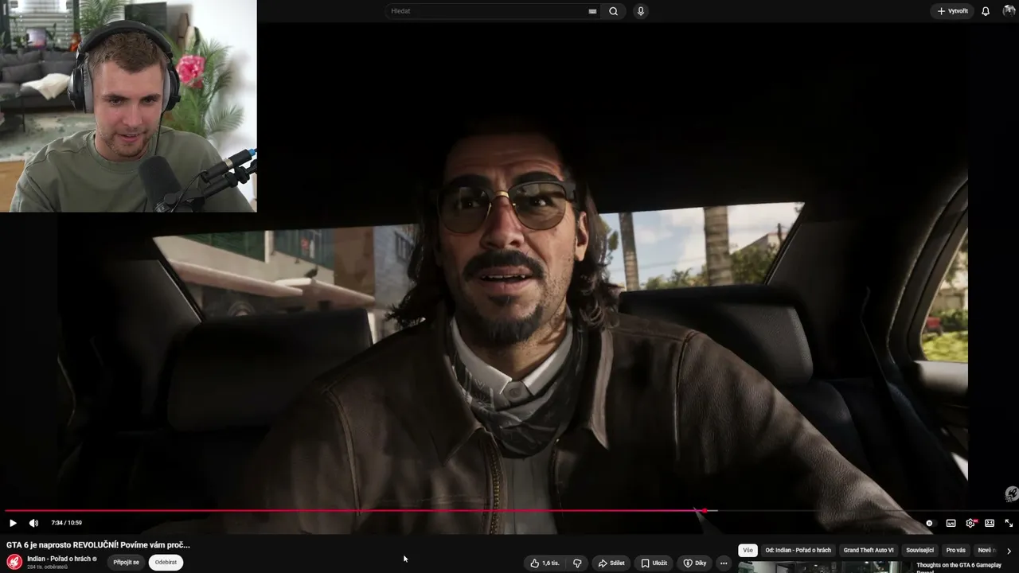
Task: Click the magnifier search button
Action: pyautogui.click(x=613, y=11)
